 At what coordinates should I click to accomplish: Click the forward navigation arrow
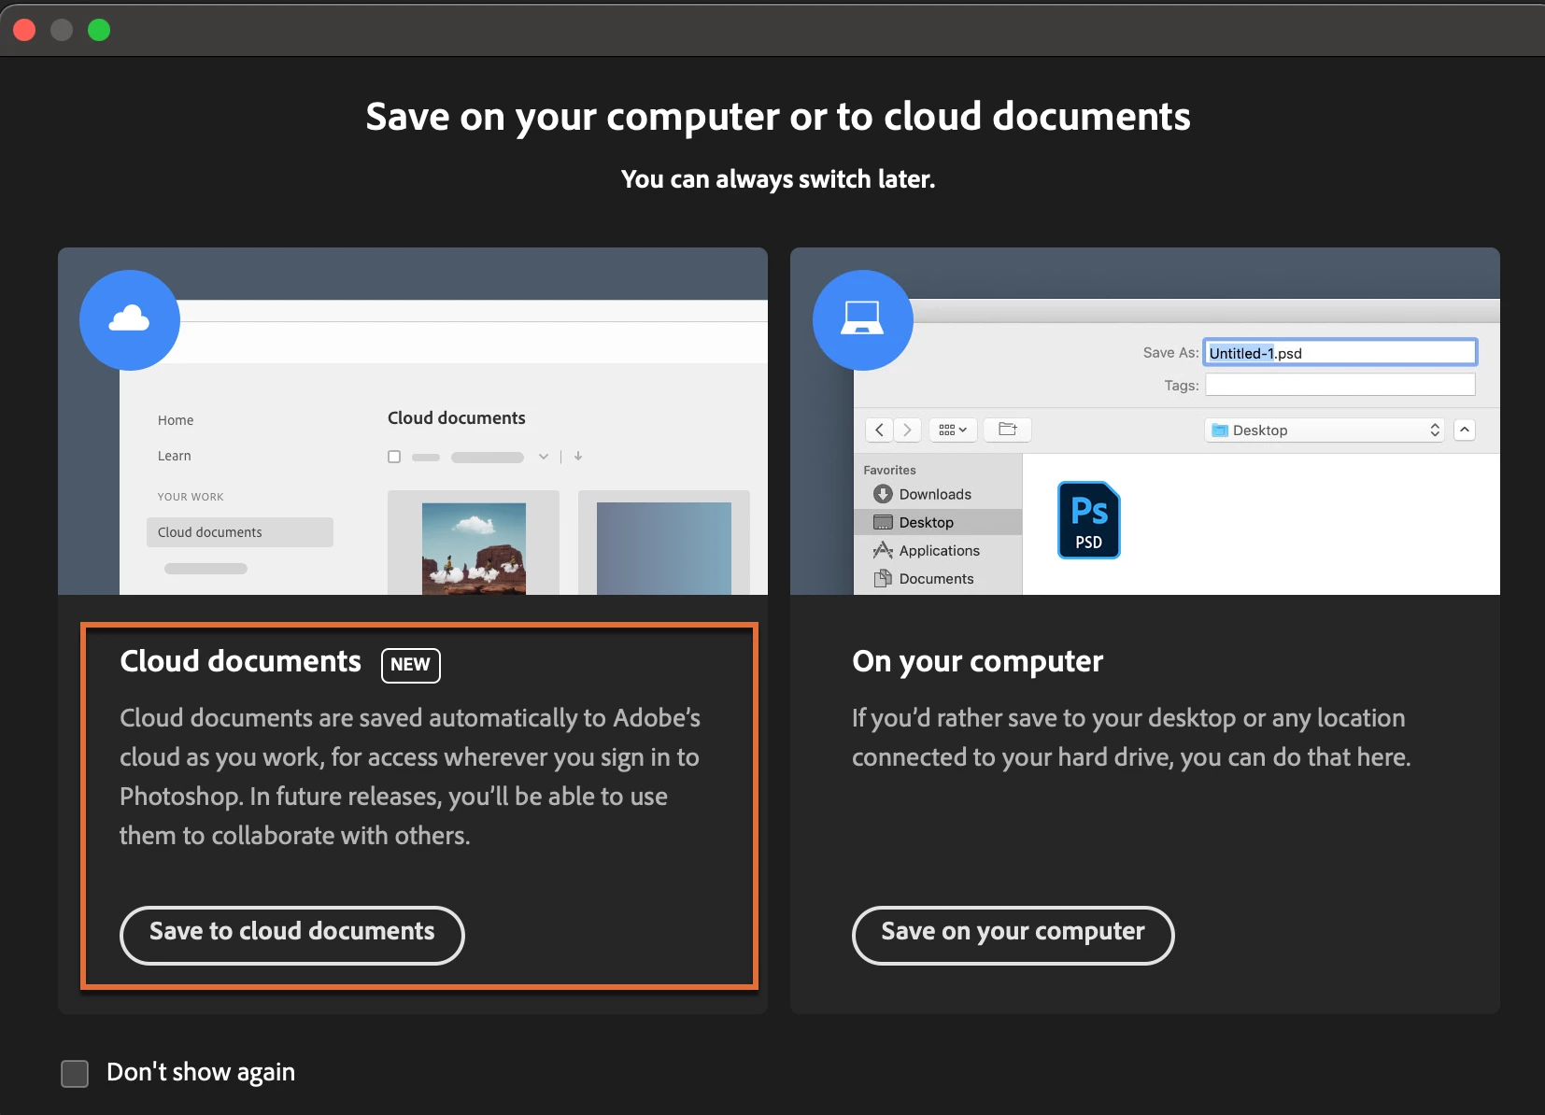tap(907, 430)
